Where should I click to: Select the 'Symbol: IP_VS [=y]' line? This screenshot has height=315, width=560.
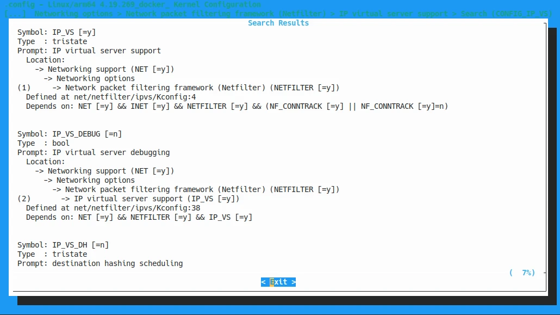(56, 32)
